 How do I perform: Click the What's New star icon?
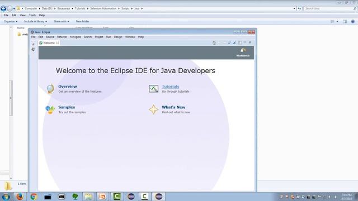153,109
